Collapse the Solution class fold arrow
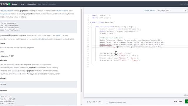This screenshot has width=188, height=106. [90, 22]
